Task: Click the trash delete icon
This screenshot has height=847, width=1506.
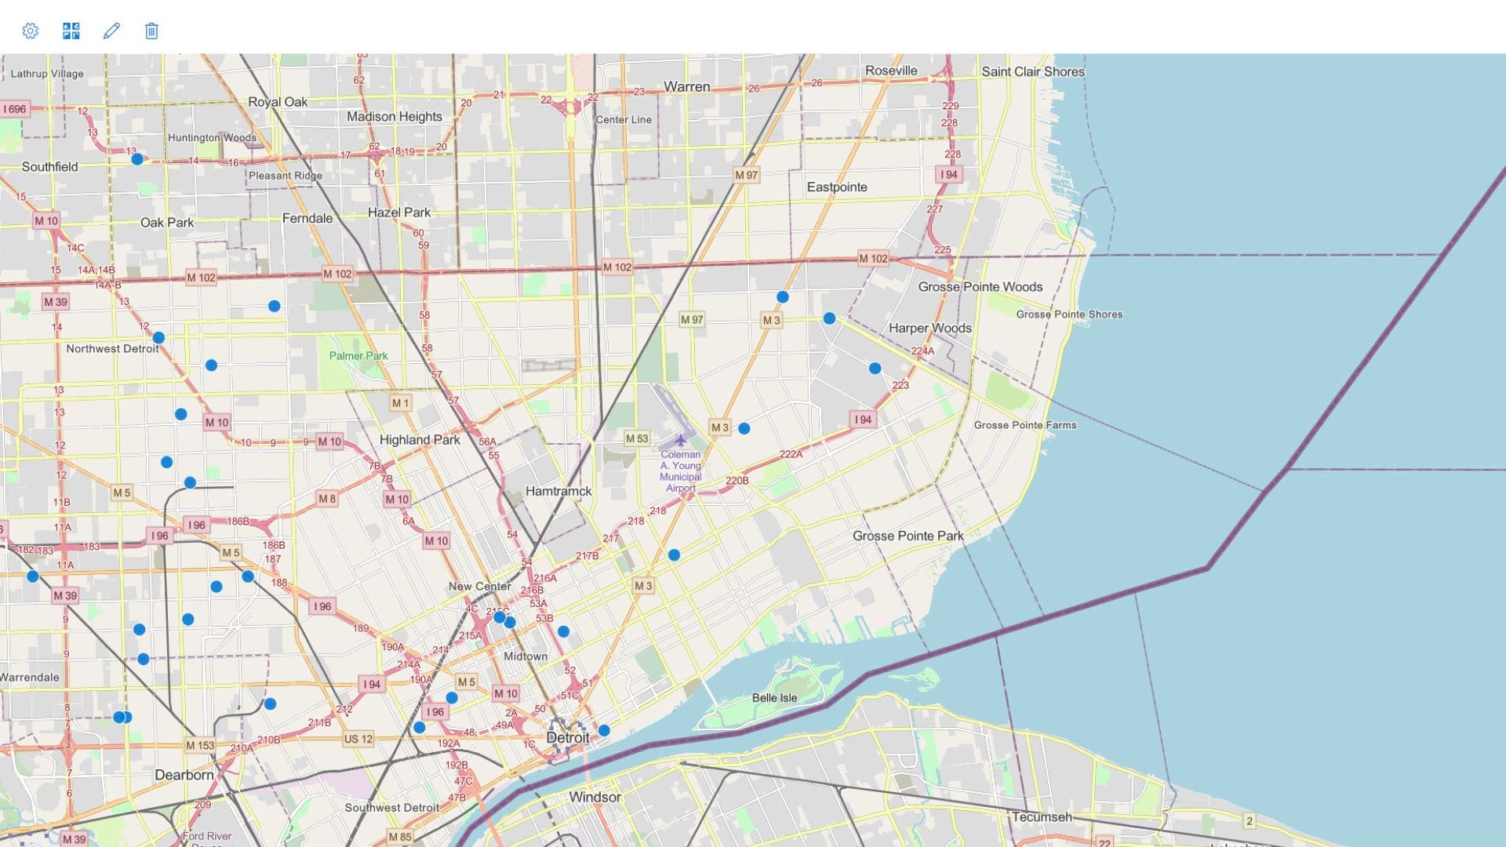Action: [x=151, y=31]
